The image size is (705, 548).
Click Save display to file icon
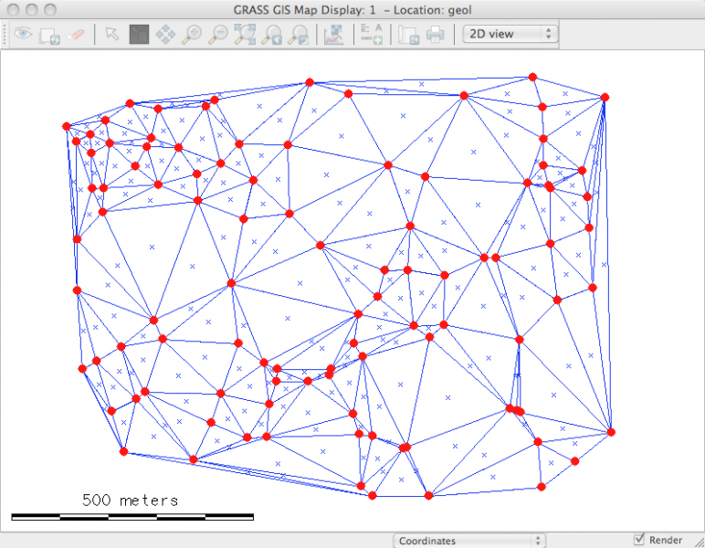[409, 34]
